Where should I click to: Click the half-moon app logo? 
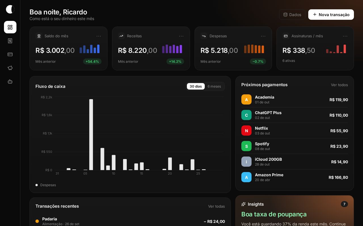click(x=10, y=9)
